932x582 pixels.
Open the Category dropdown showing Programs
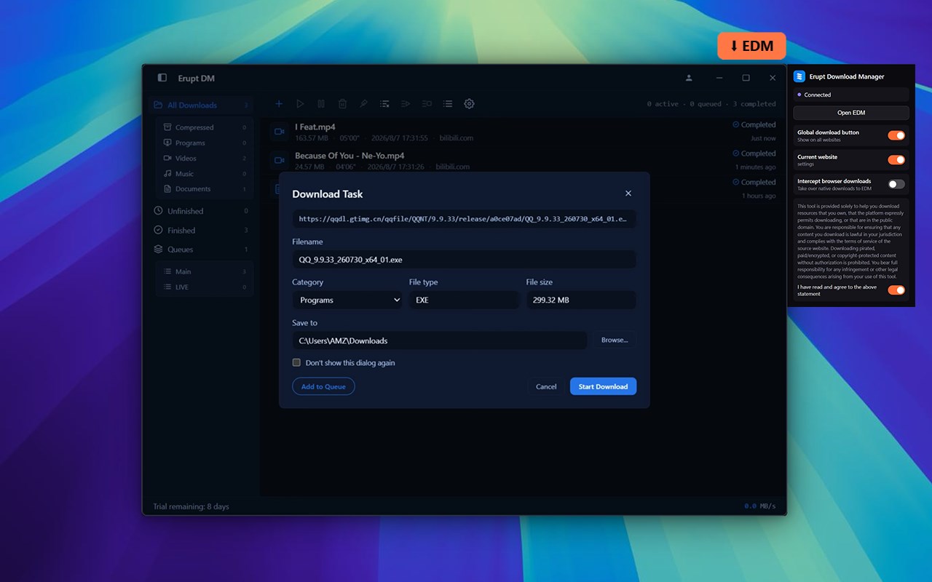coord(347,300)
